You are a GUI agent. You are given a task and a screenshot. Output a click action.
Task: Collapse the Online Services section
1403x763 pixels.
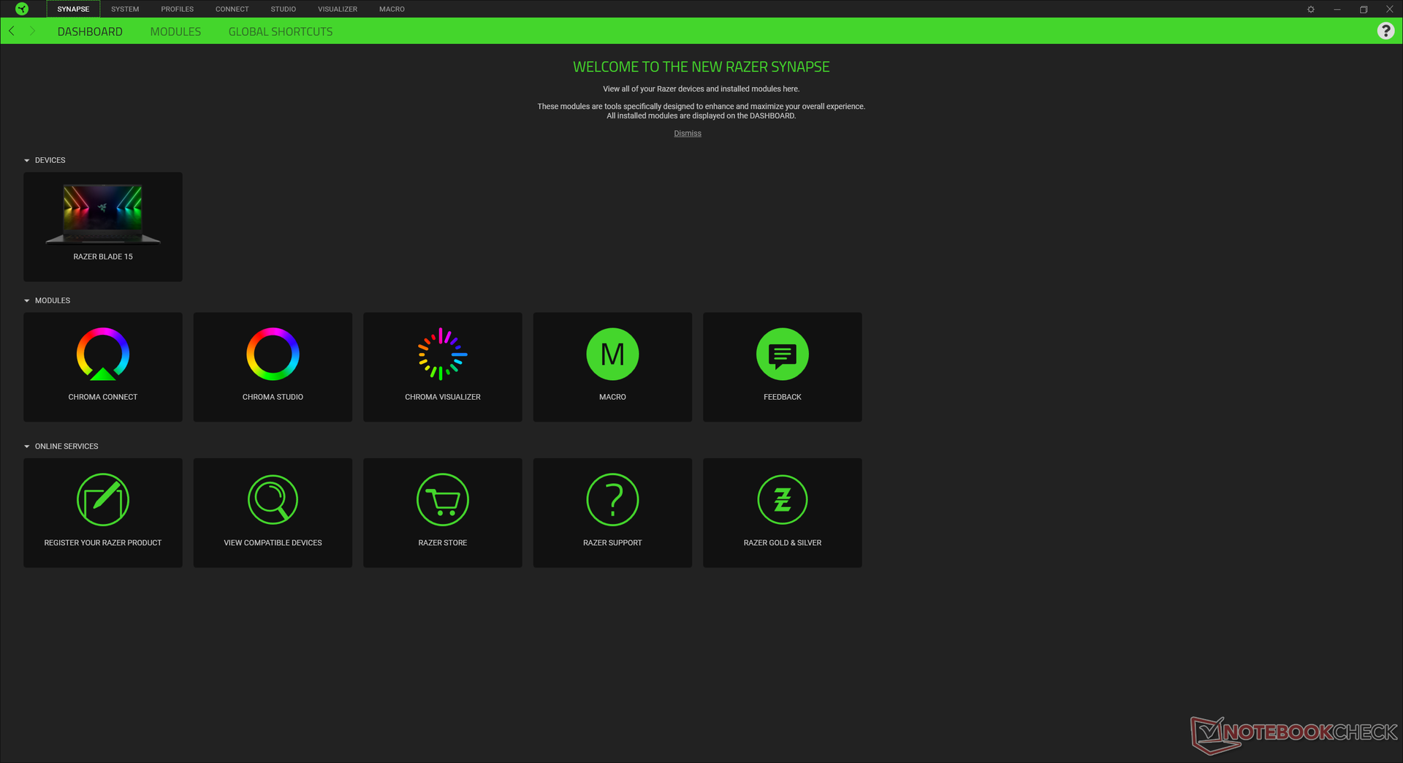pyautogui.click(x=27, y=447)
